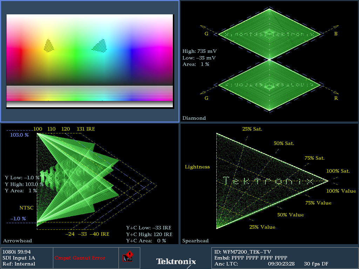The height and width of the screenshot is (269, 359).
Task: Click the 50% Sat. graticule label
Action: (284, 143)
